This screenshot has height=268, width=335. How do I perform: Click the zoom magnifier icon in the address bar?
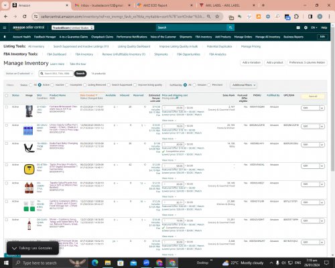(208, 17)
